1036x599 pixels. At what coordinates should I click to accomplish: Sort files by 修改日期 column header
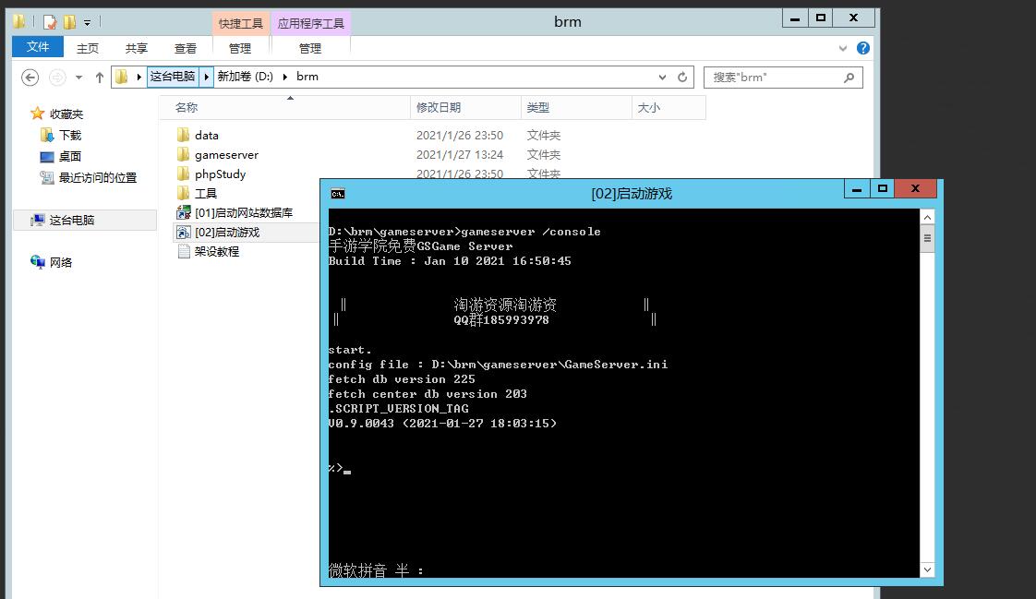coord(438,108)
